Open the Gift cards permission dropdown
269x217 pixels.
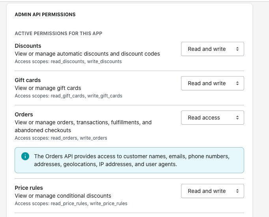point(212,83)
